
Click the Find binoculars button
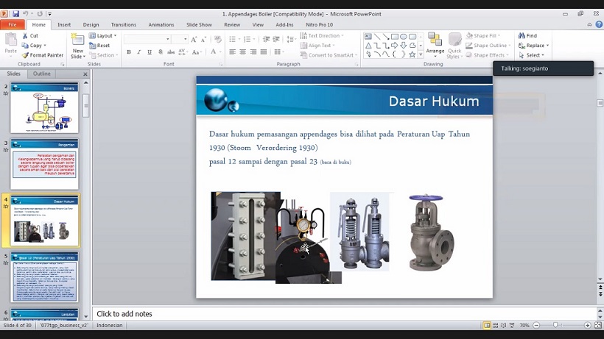(527, 36)
